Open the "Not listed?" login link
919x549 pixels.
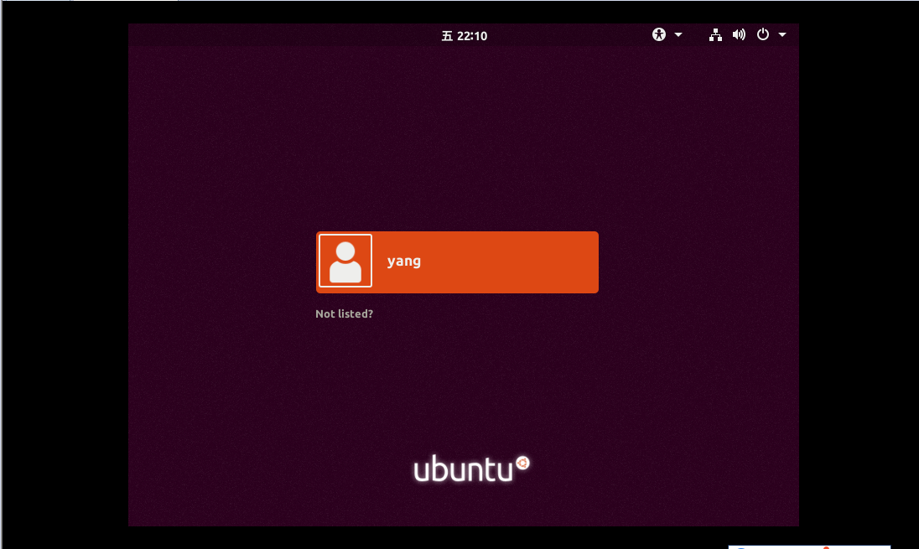coord(344,313)
